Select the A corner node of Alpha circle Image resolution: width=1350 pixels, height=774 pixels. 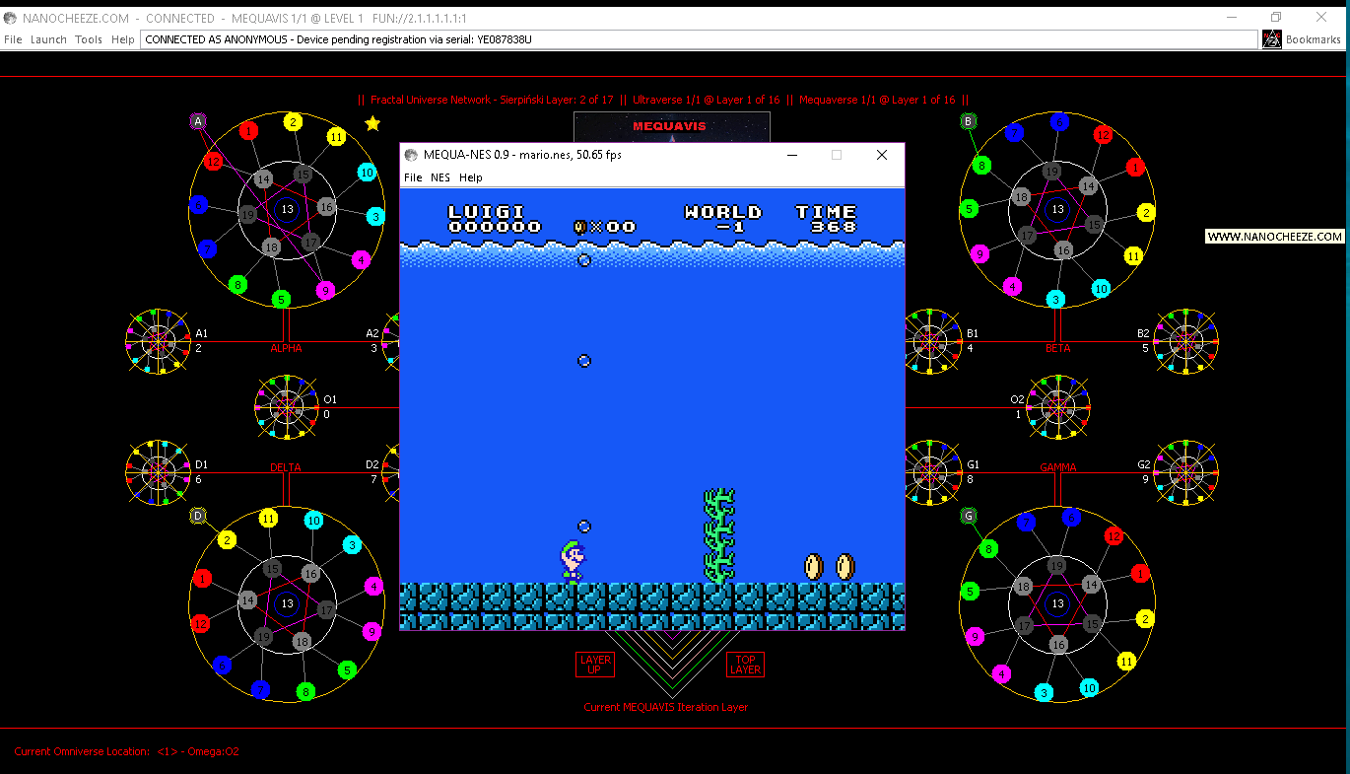198,121
